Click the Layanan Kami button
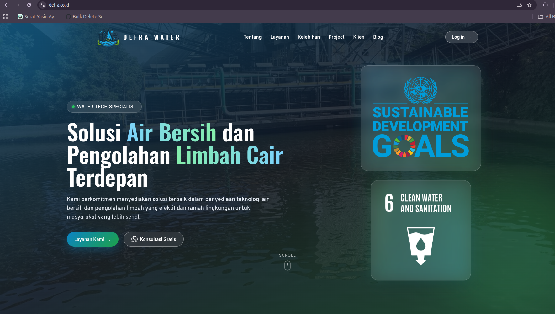This screenshot has width=555, height=314. tap(92, 239)
